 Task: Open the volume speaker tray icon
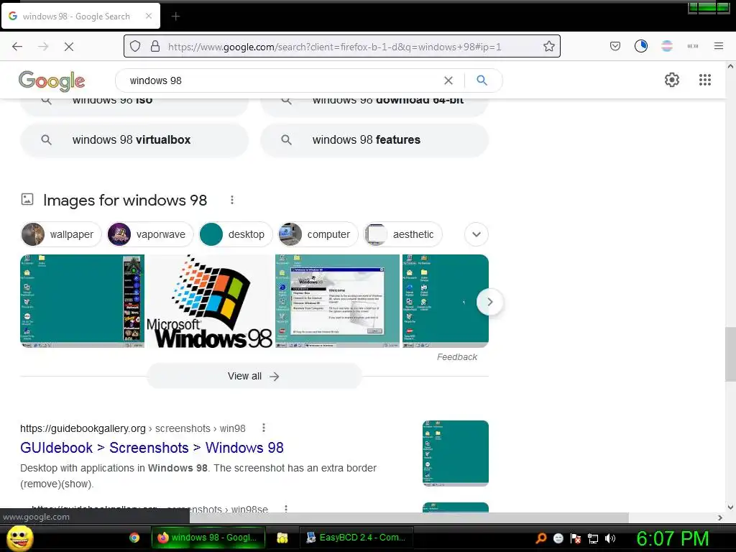coord(610,538)
